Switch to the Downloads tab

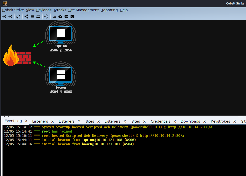coord(190,121)
